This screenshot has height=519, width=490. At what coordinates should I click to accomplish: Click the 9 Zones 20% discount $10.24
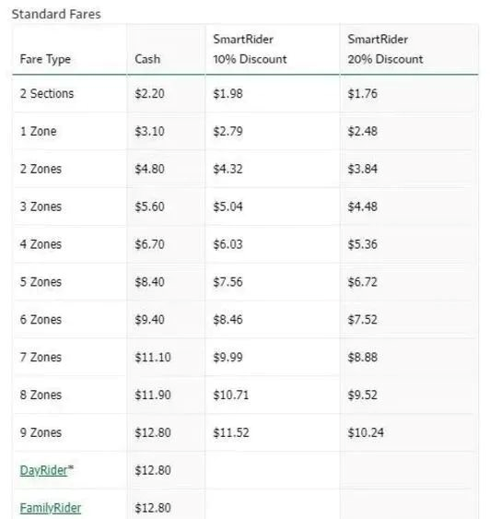click(366, 432)
